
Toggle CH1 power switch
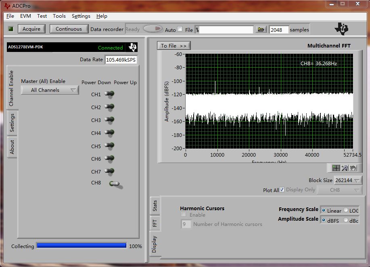tap(109, 94)
